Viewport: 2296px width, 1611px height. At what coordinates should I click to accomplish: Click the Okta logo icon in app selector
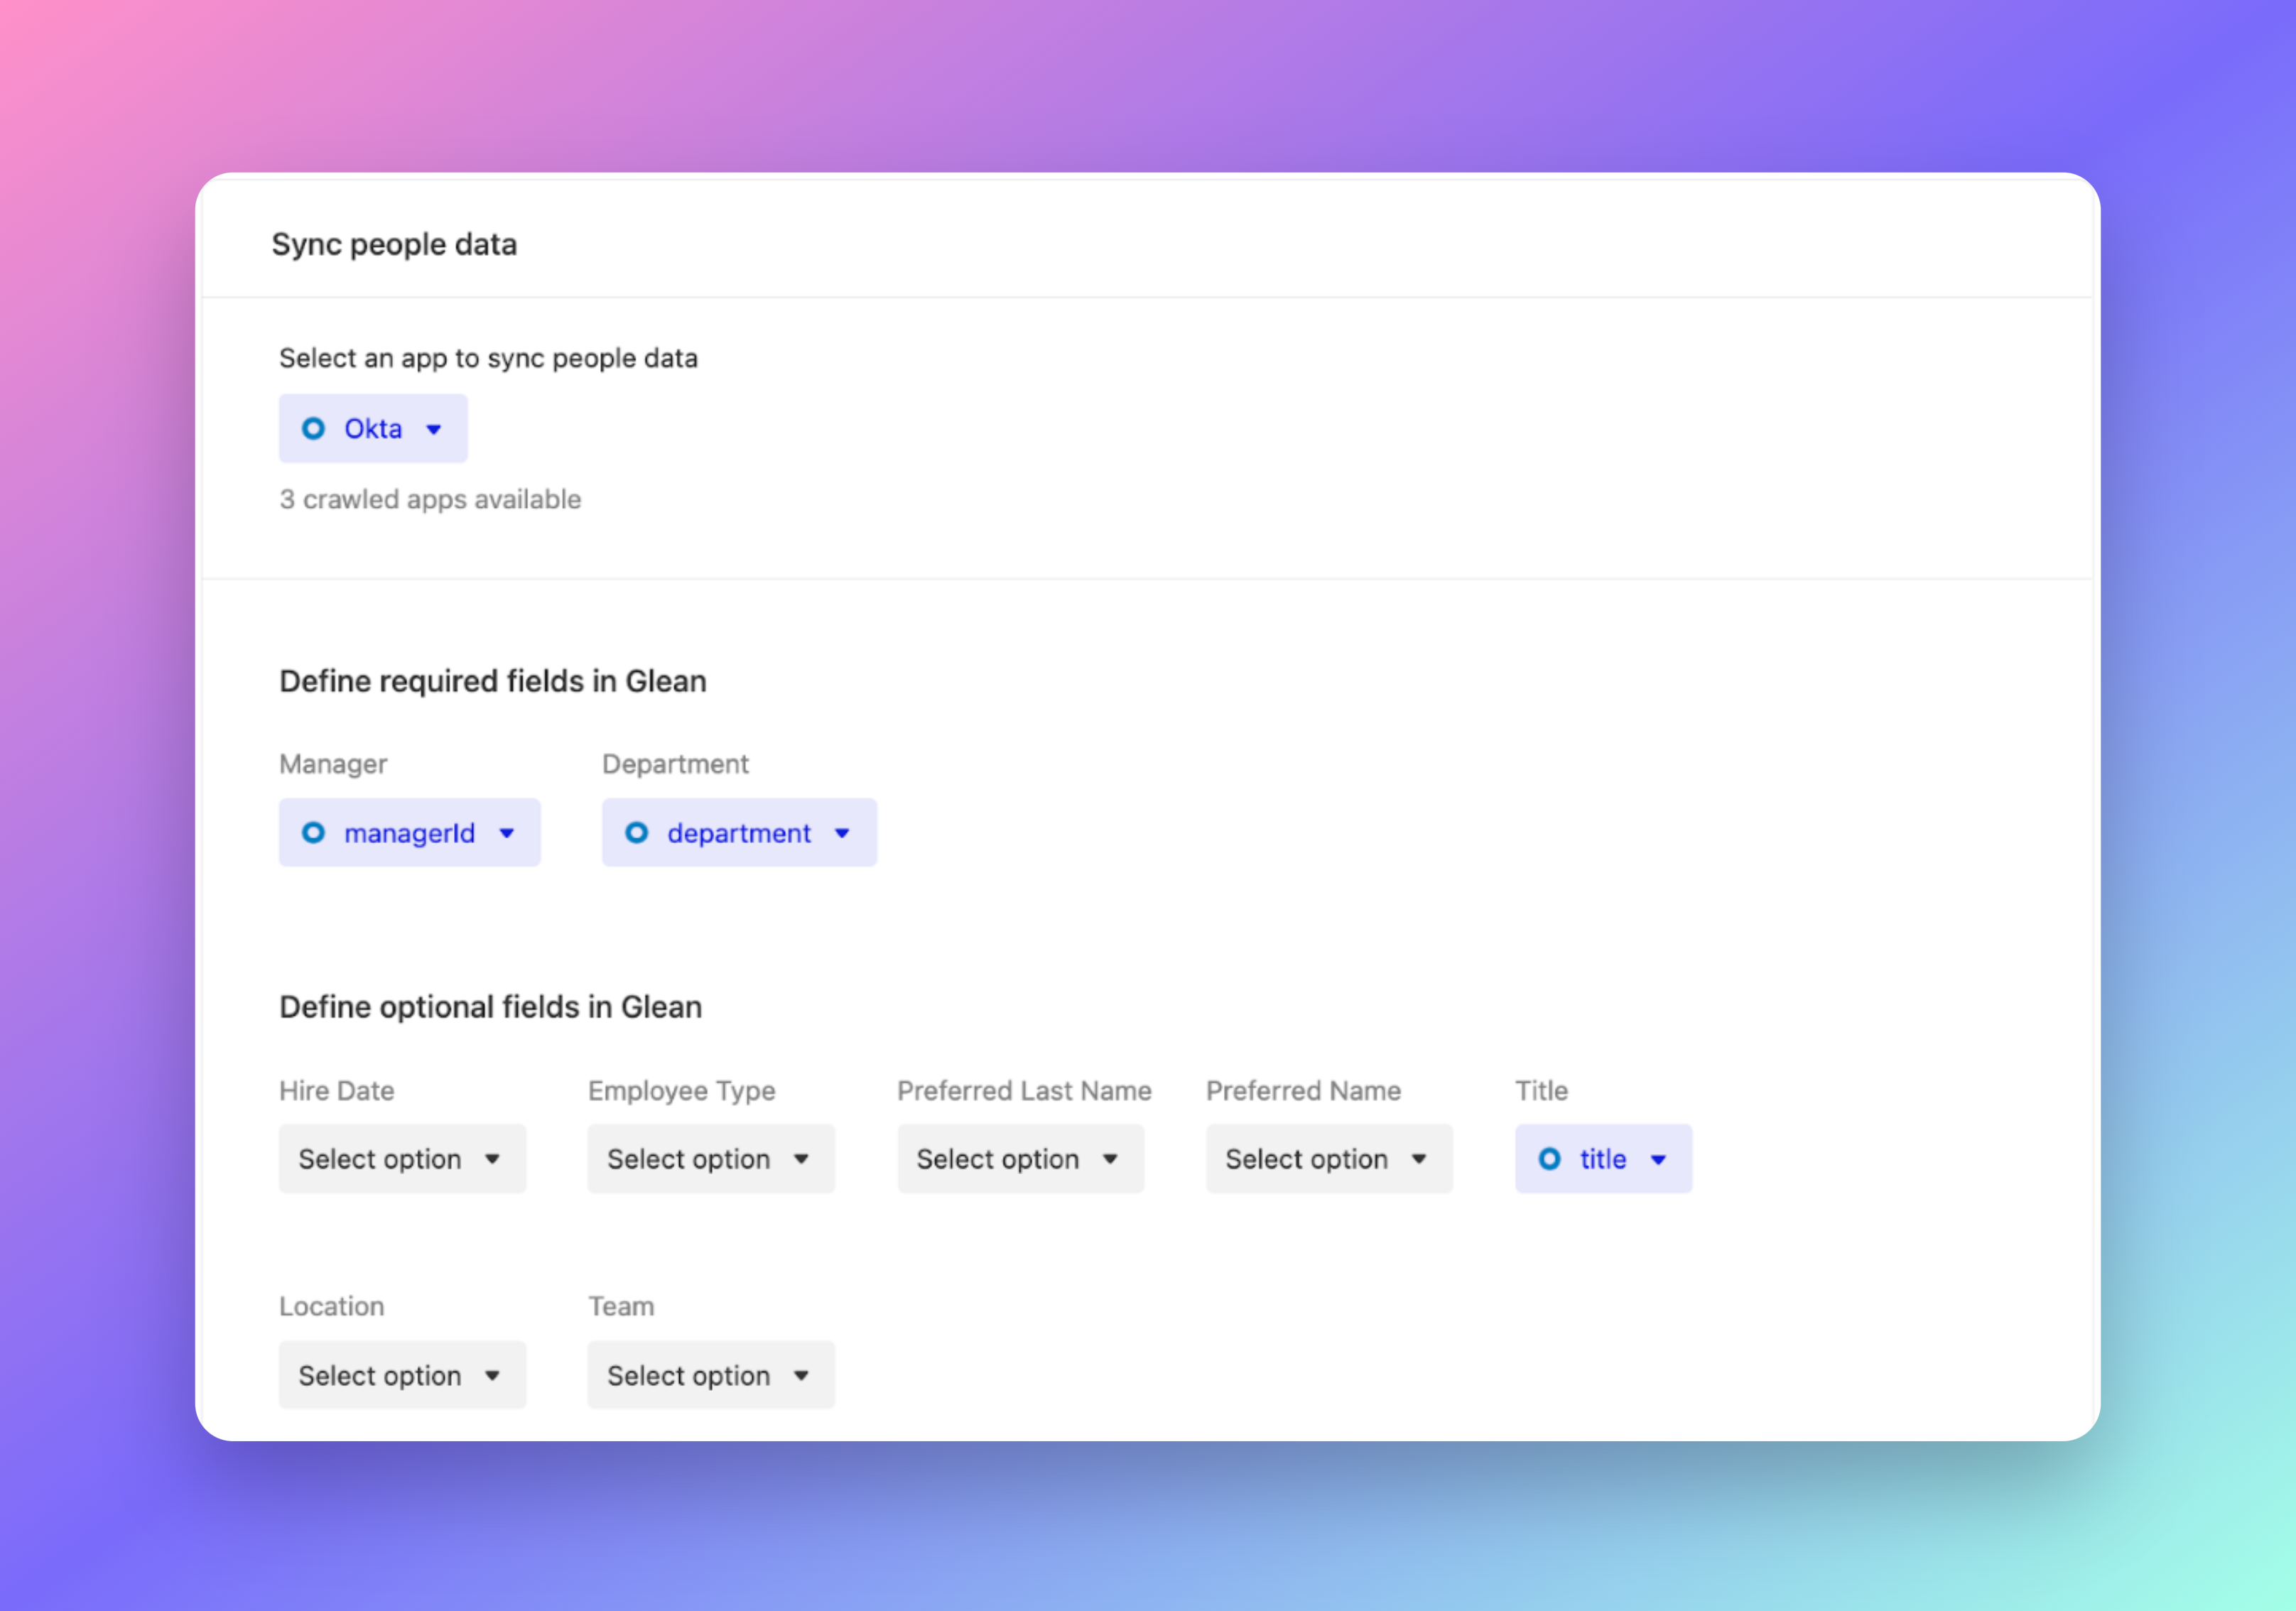313,429
